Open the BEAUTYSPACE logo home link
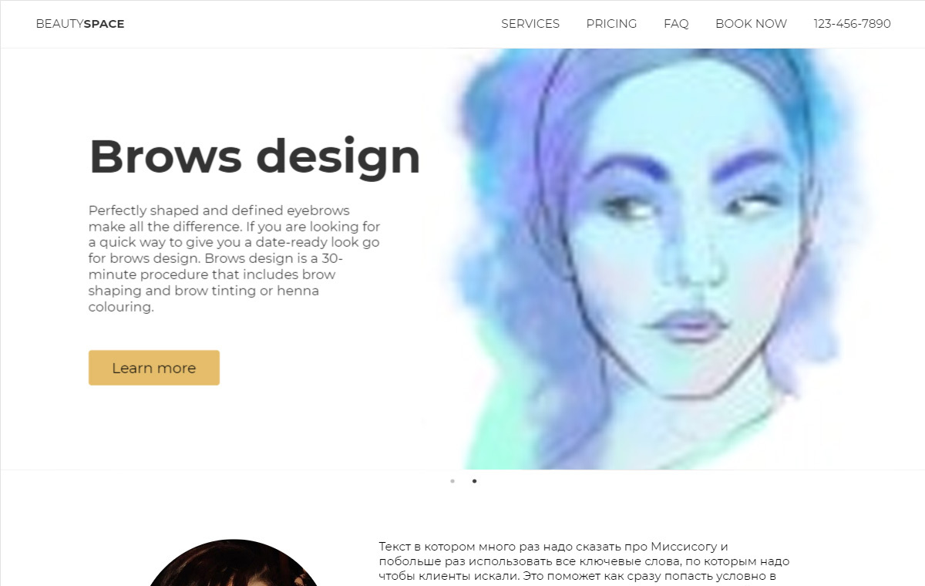The width and height of the screenshot is (925, 586). pyautogui.click(x=80, y=24)
